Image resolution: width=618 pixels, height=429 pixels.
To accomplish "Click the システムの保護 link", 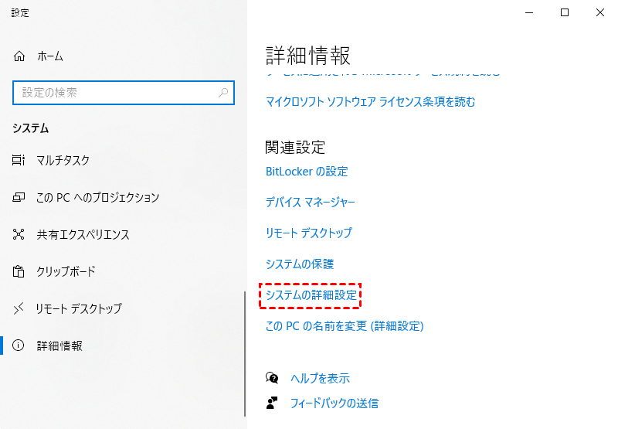I will pyautogui.click(x=300, y=264).
